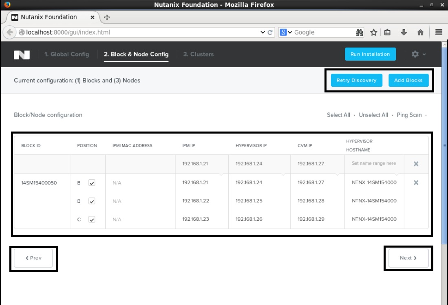This screenshot has width=448, height=305.
Task: Open the search engine selector dropdown
Action: click(x=286, y=33)
